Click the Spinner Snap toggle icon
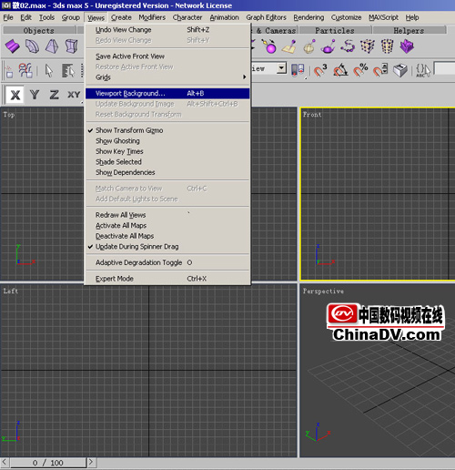455x470 pixels. point(380,70)
